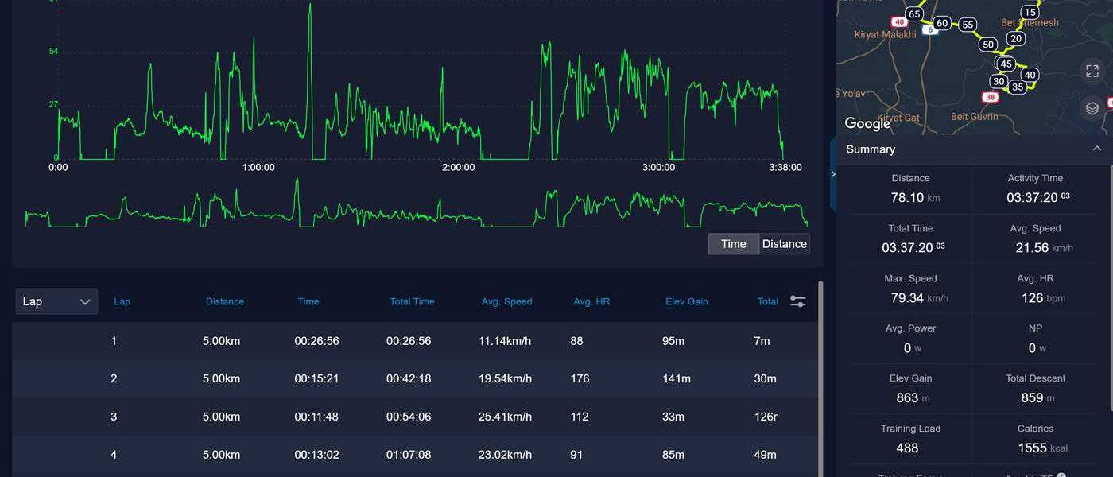Click the Elev Gain column header
Screen dimensions: 1113x477
[x=686, y=301]
